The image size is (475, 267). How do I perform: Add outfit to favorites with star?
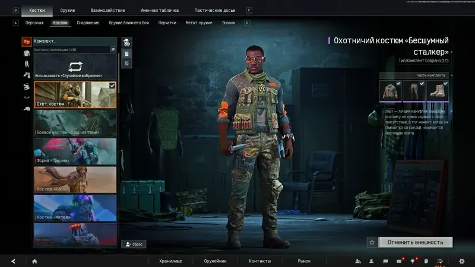(372, 242)
